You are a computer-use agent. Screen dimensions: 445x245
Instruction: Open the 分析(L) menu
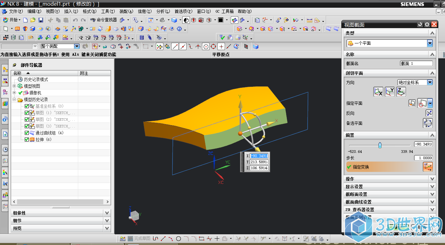tap(163, 11)
